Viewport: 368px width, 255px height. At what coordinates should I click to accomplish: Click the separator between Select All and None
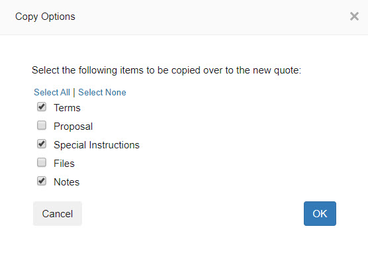coord(74,92)
